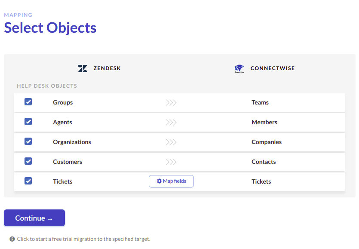
Task: Click the Zendesk logo icon
Action: (x=83, y=68)
